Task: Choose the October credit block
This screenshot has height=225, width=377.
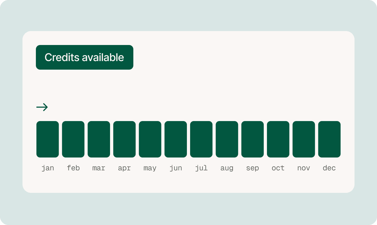Action: (278, 139)
